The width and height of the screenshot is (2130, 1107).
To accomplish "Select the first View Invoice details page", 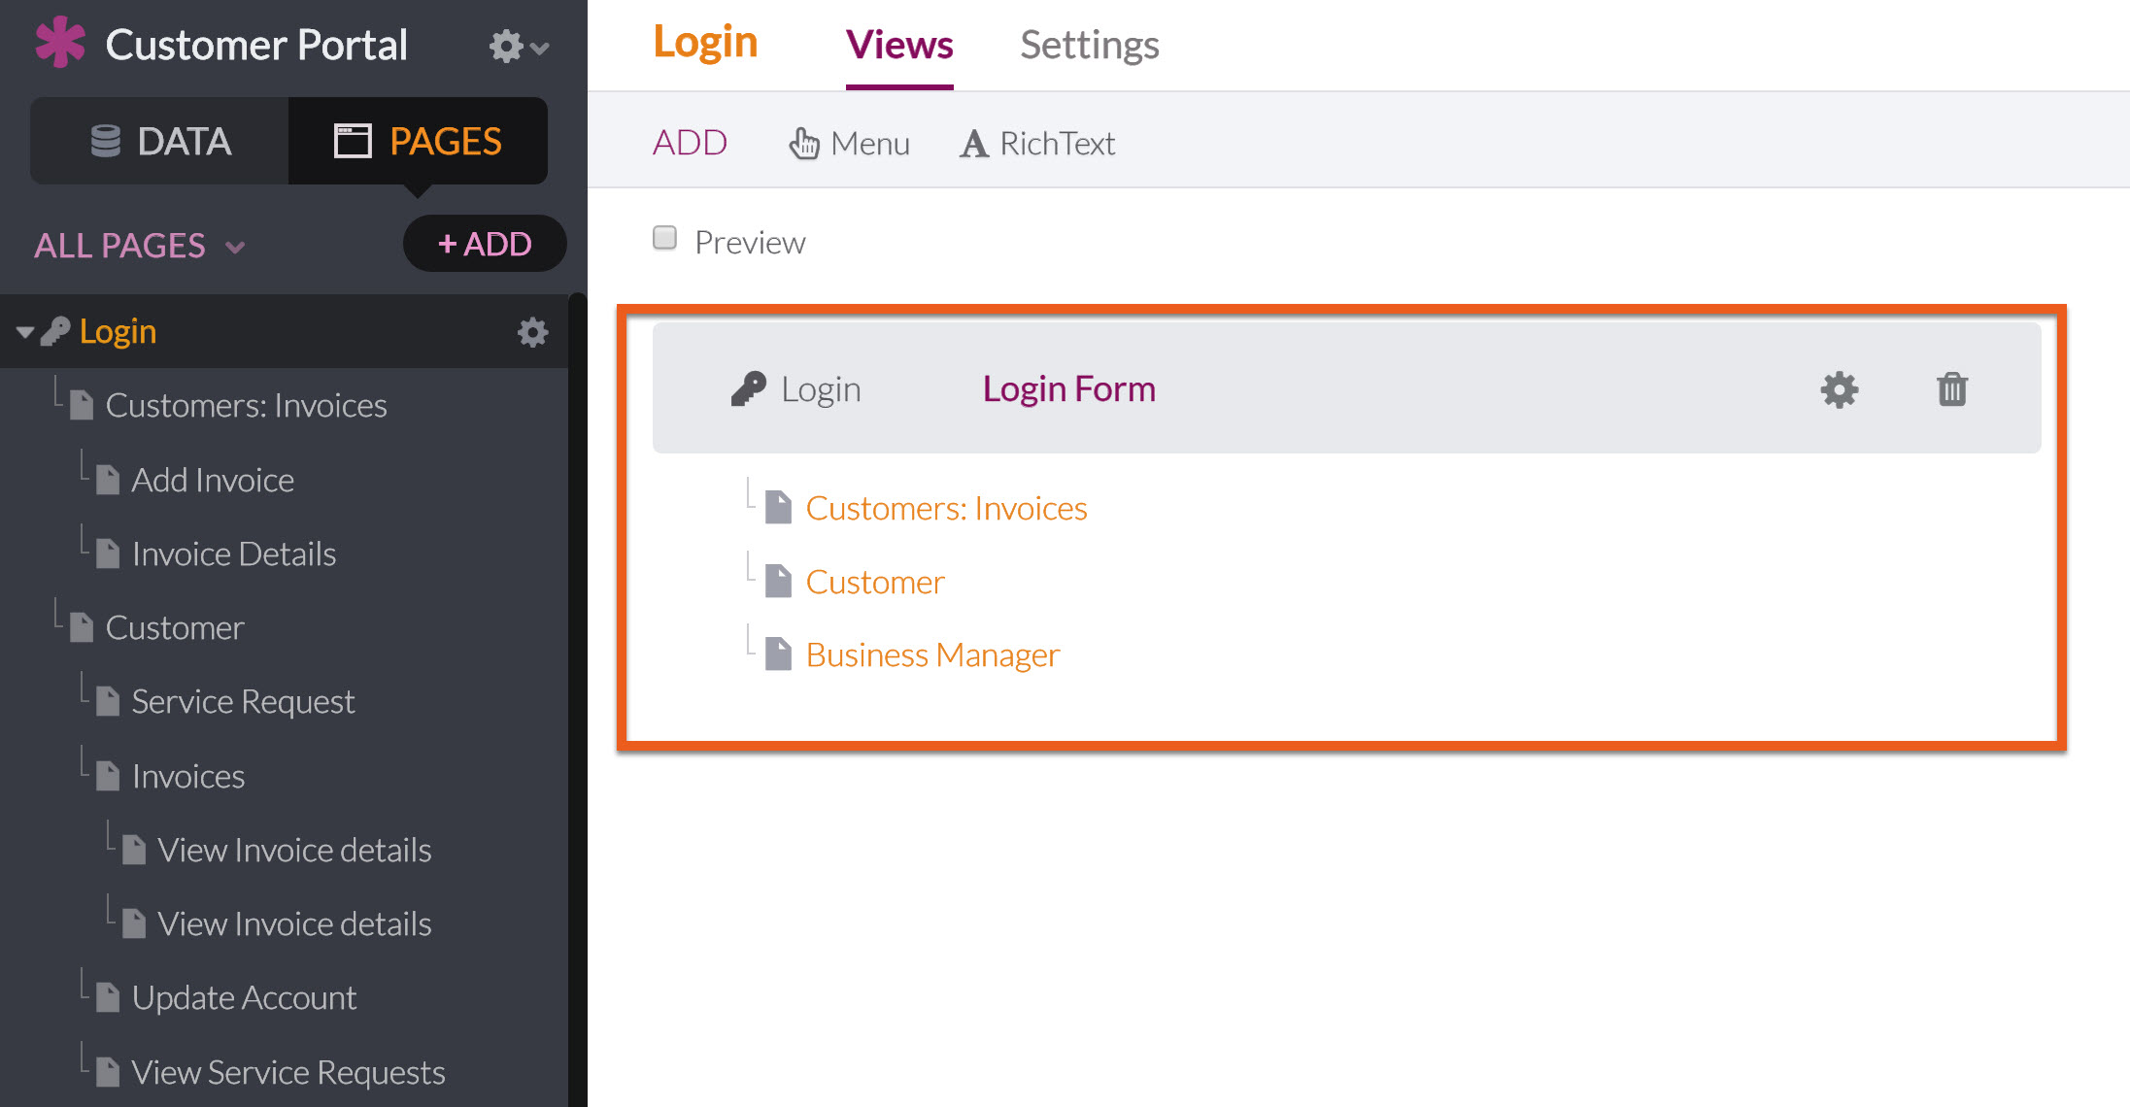I will tap(294, 850).
